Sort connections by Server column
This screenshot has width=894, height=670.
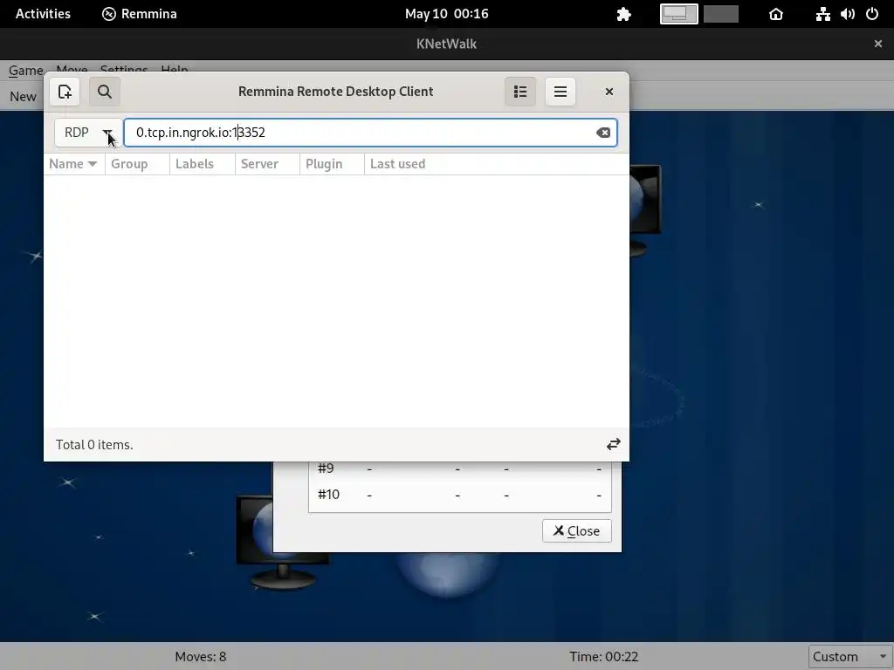pyautogui.click(x=267, y=164)
